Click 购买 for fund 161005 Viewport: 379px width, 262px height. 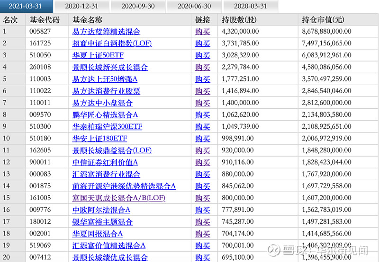point(203,198)
